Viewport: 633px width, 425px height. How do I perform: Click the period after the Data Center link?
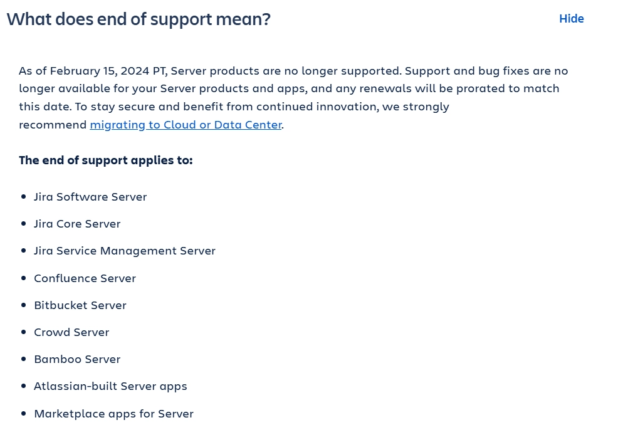[282, 125]
